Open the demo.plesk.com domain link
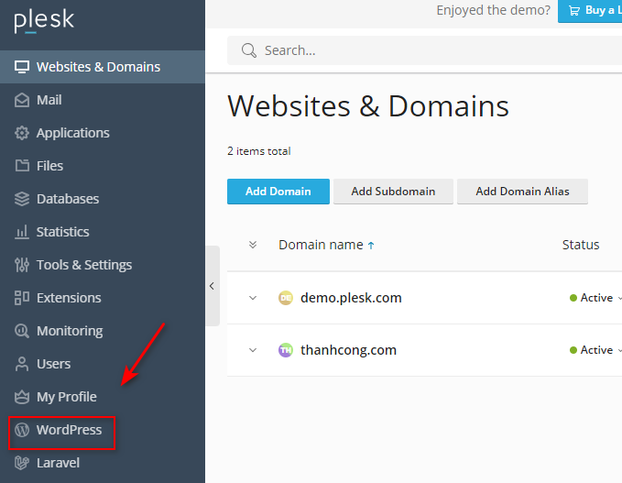622x483 pixels. click(x=351, y=298)
